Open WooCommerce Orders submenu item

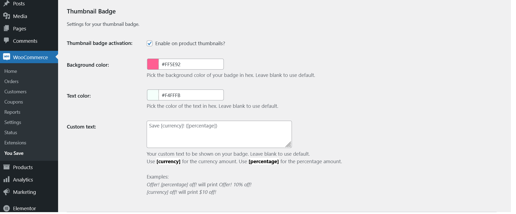click(11, 81)
